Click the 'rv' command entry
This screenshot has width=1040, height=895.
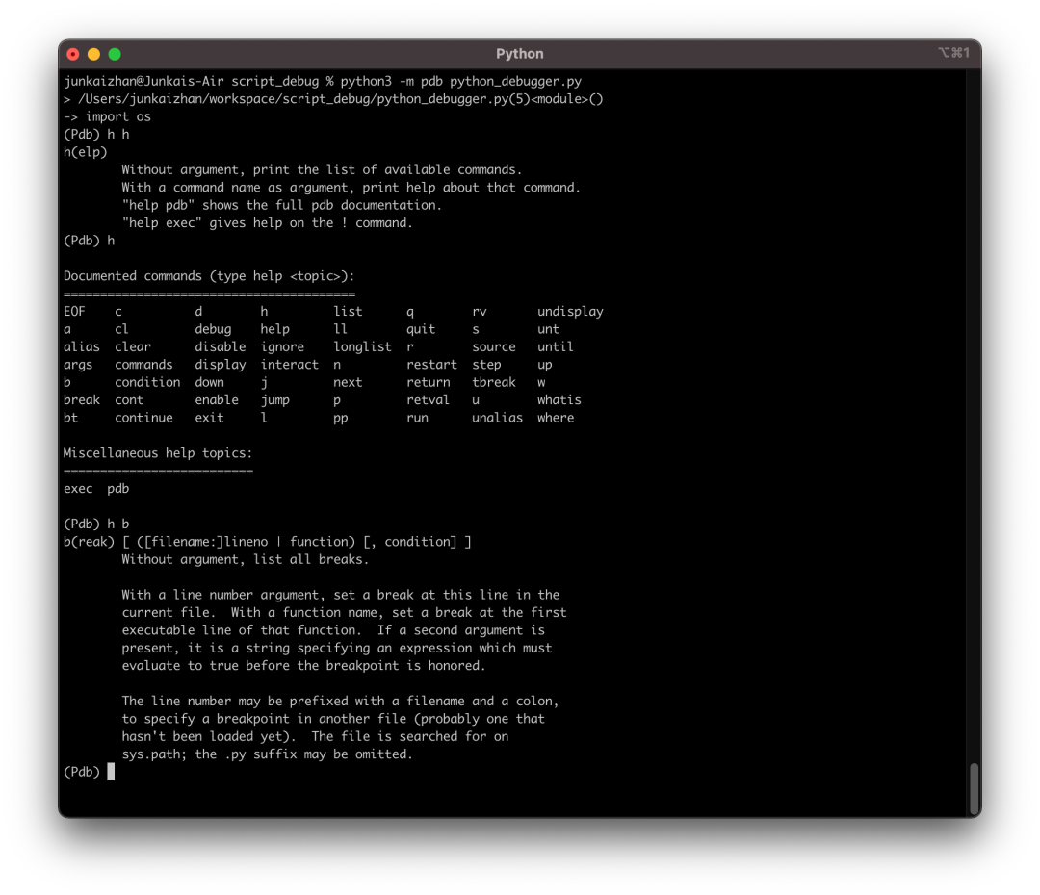click(x=479, y=312)
